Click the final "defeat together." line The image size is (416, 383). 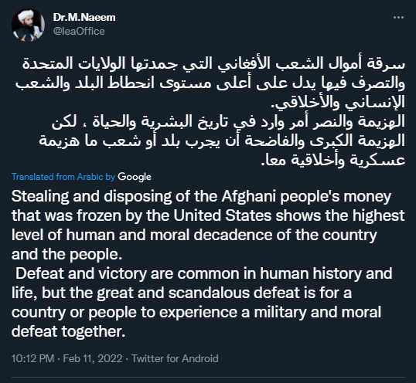click(68, 331)
